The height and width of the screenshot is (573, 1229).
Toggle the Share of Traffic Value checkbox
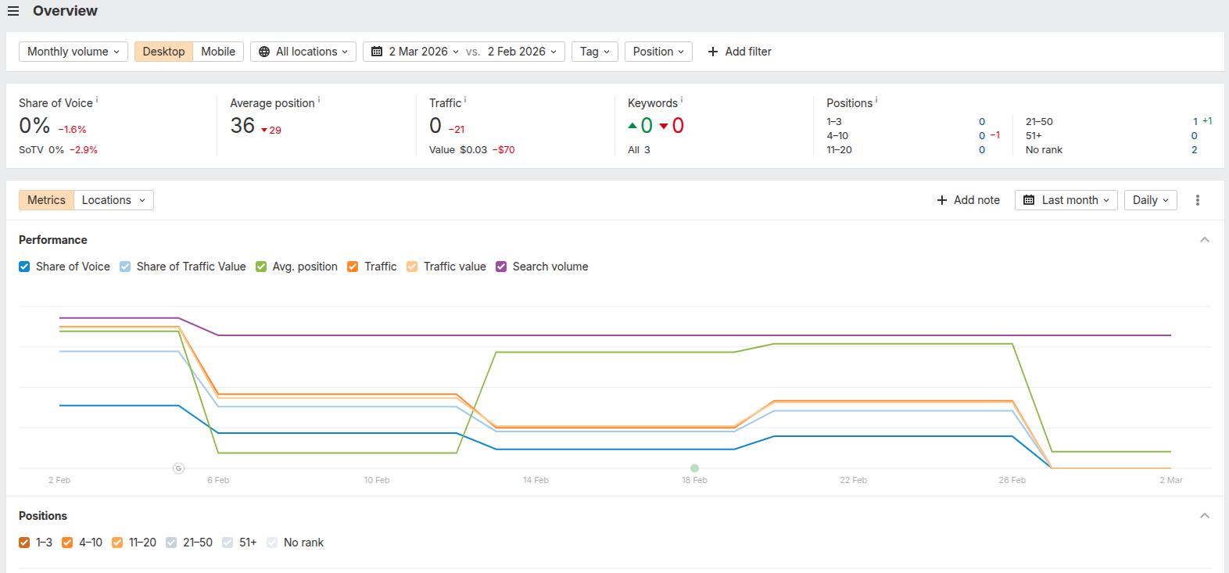(125, 267)
